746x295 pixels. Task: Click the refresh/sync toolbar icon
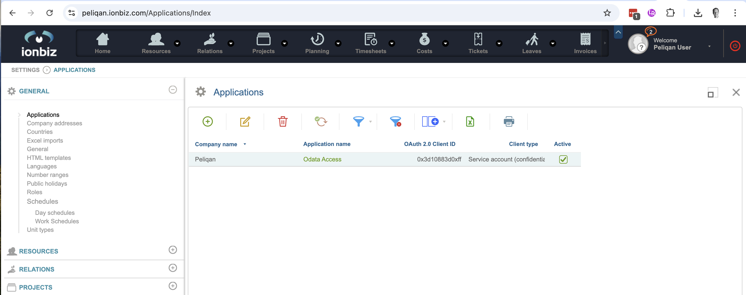pyautogui.click(x=321, y=121)
